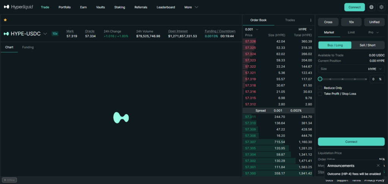This screenshot has width=388, height=184.
Task: Click ask price 57.312
Action: tap(250, 104)
